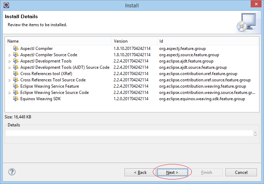Screen dimensions: 264x184
Task: Click the Next button
Action: tap(172, 172)
